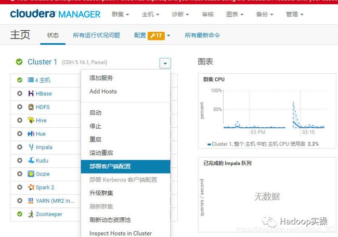The image size is (338, 237).
Task: Click the stopped status icon beside Impala
Action: tap(20, 147)
